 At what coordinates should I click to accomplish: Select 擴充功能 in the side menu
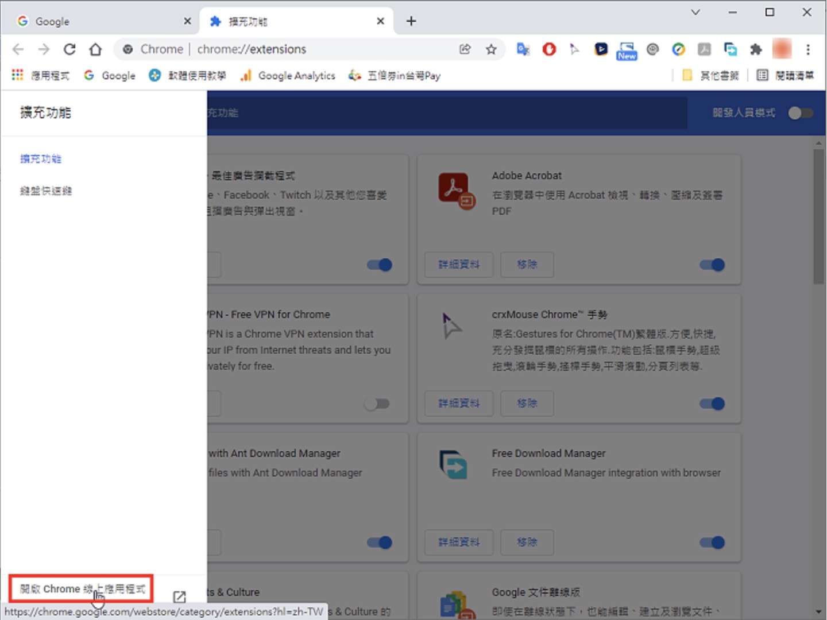coord(41,159)
